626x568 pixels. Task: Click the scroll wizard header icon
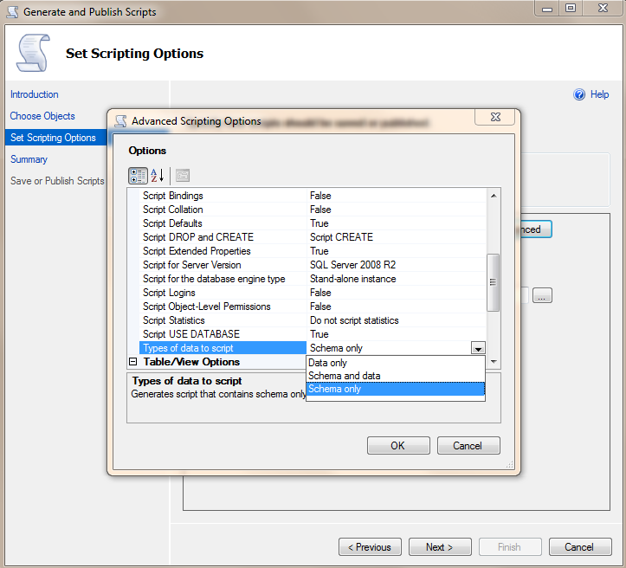pyautogui.click(x=33, y=54)
